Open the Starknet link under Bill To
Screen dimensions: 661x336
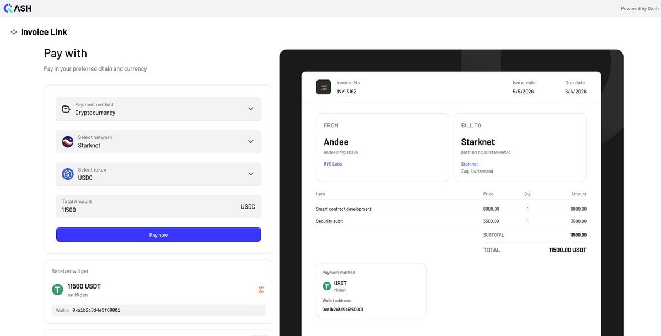[470, 164]
